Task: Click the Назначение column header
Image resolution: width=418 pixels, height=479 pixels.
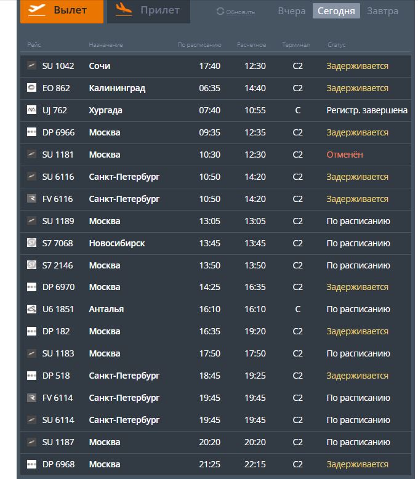Action: point(106,44)
